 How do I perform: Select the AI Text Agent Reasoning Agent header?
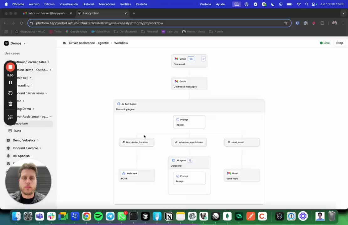click(189, 106)
